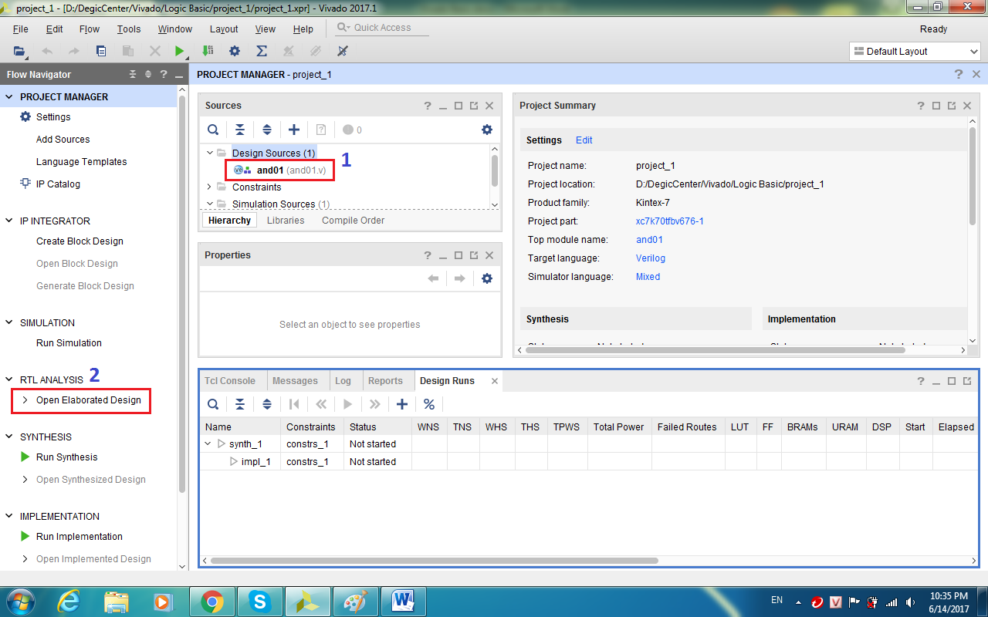Collapse all in Design Runs toolbar
The width and height of the screenshot is (988, 617).
click(x=240, y=404)
